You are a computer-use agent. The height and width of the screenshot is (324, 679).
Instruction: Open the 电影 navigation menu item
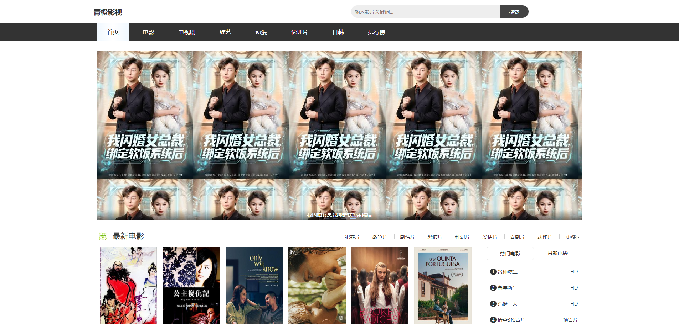pos(148,32)
